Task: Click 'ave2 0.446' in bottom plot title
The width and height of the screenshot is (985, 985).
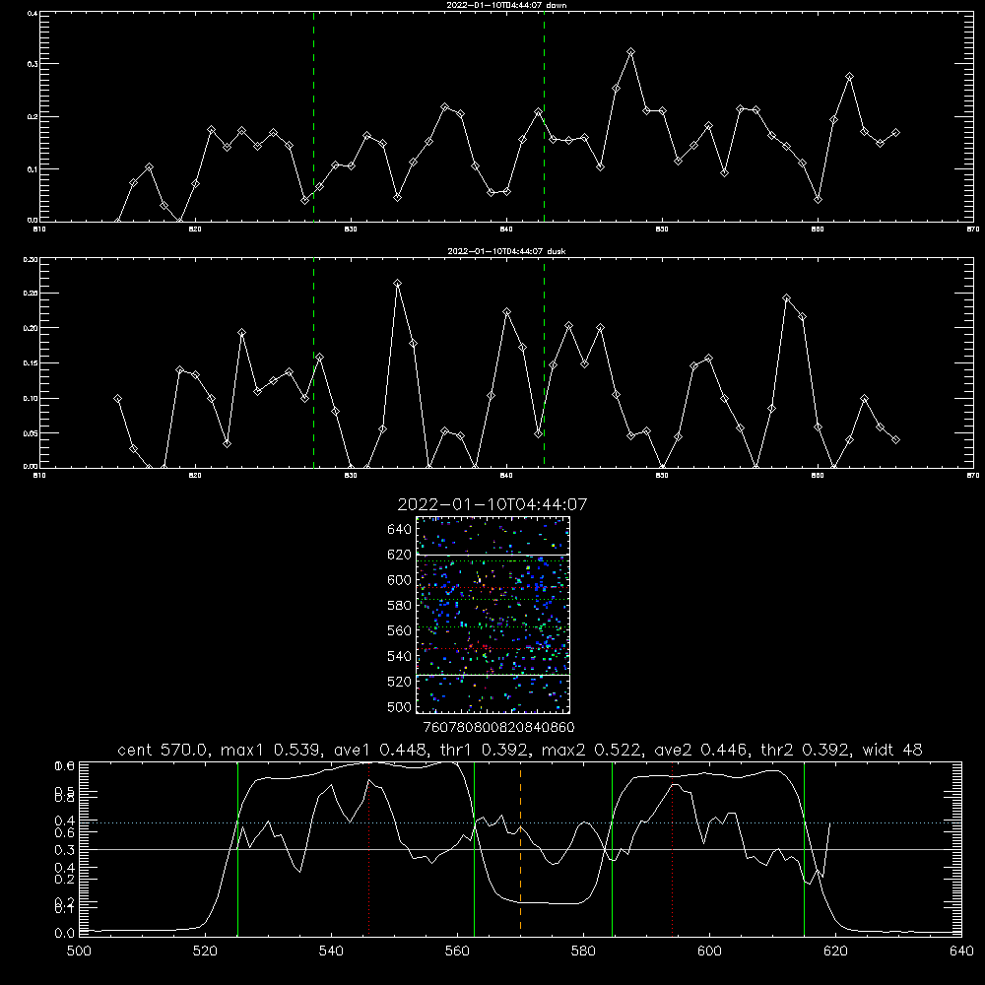Action: [x=701, y=750]
